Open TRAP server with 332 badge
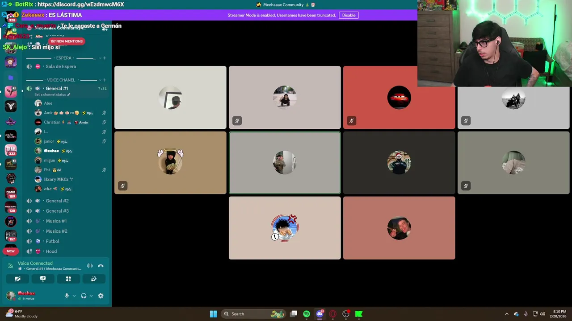Image resolution: width=572 pixels, height=321 pixels. pyautogui.click(x=11, y=150)
